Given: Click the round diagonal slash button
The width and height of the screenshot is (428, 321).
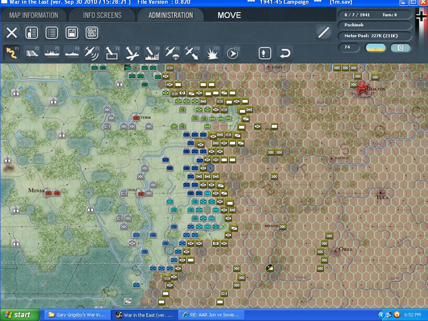Looking at the screenshot, I should pyautogui.click(x=324, y=33).
